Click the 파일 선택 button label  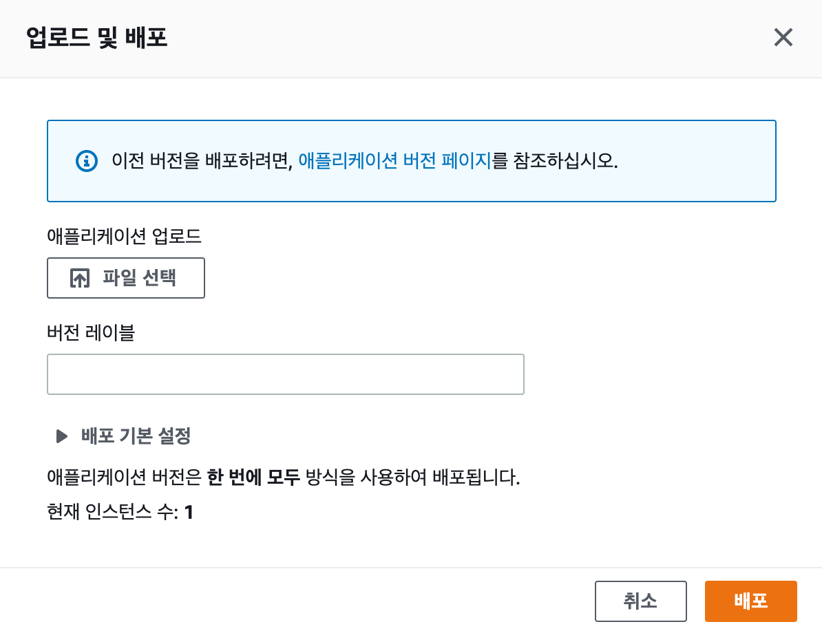coord(140,278)
